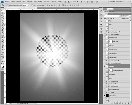Expand the circle technique off group

(x=107, y=34)
